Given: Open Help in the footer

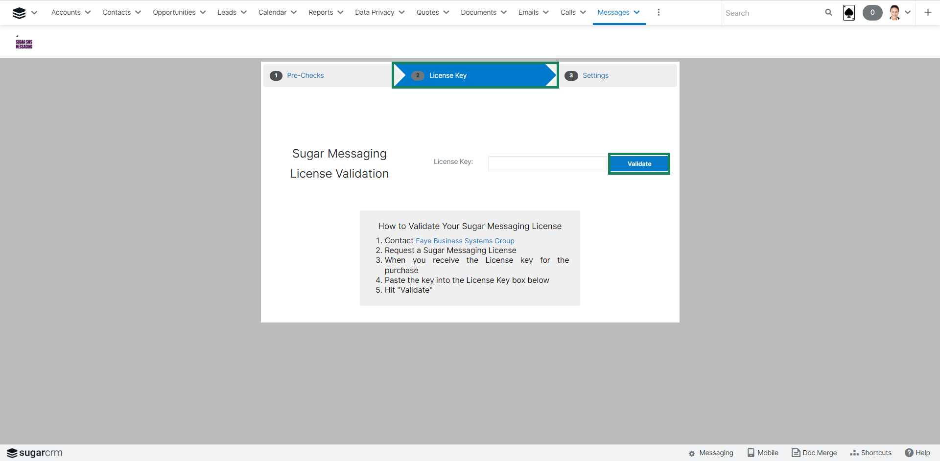Looking at the screenshot, I should coord(917,453).
